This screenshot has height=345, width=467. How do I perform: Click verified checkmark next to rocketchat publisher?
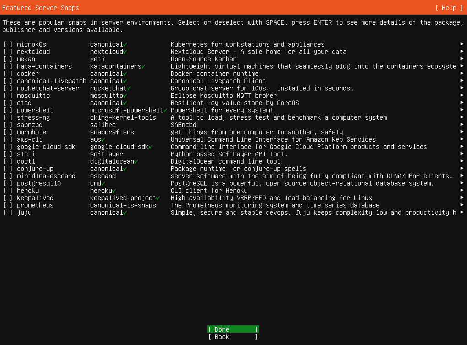click(129, 89)
